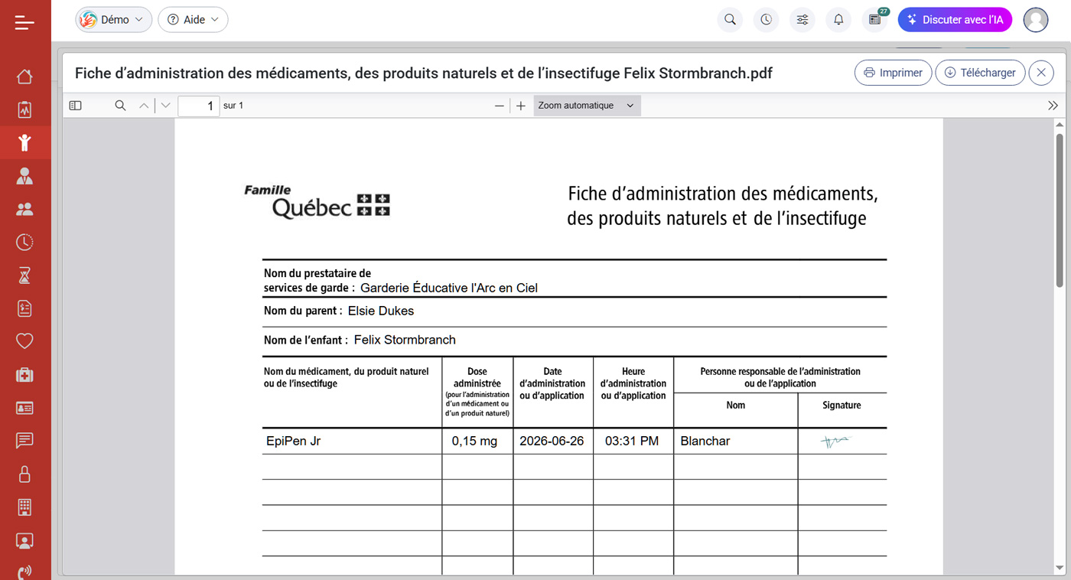Image resolution: width=1071 pixels, height=580 pixels.
Task: Open the Démo dropdown
Action: click(113, 20)
